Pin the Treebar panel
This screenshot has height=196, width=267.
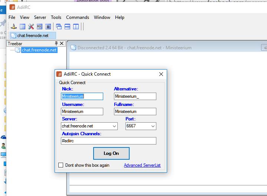[56, 43]
